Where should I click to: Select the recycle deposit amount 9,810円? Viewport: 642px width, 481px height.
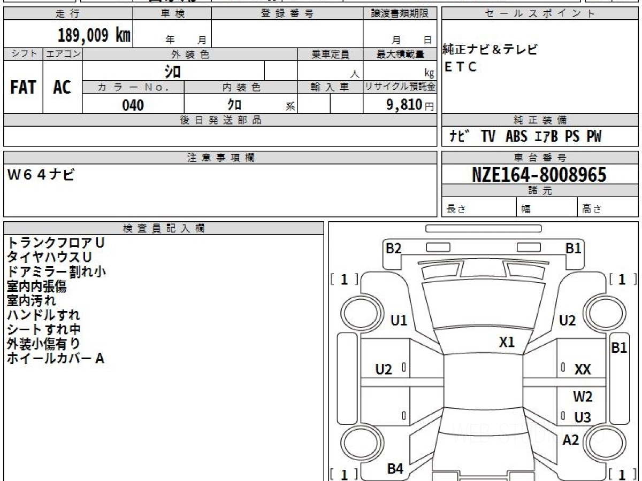(410, 105)
